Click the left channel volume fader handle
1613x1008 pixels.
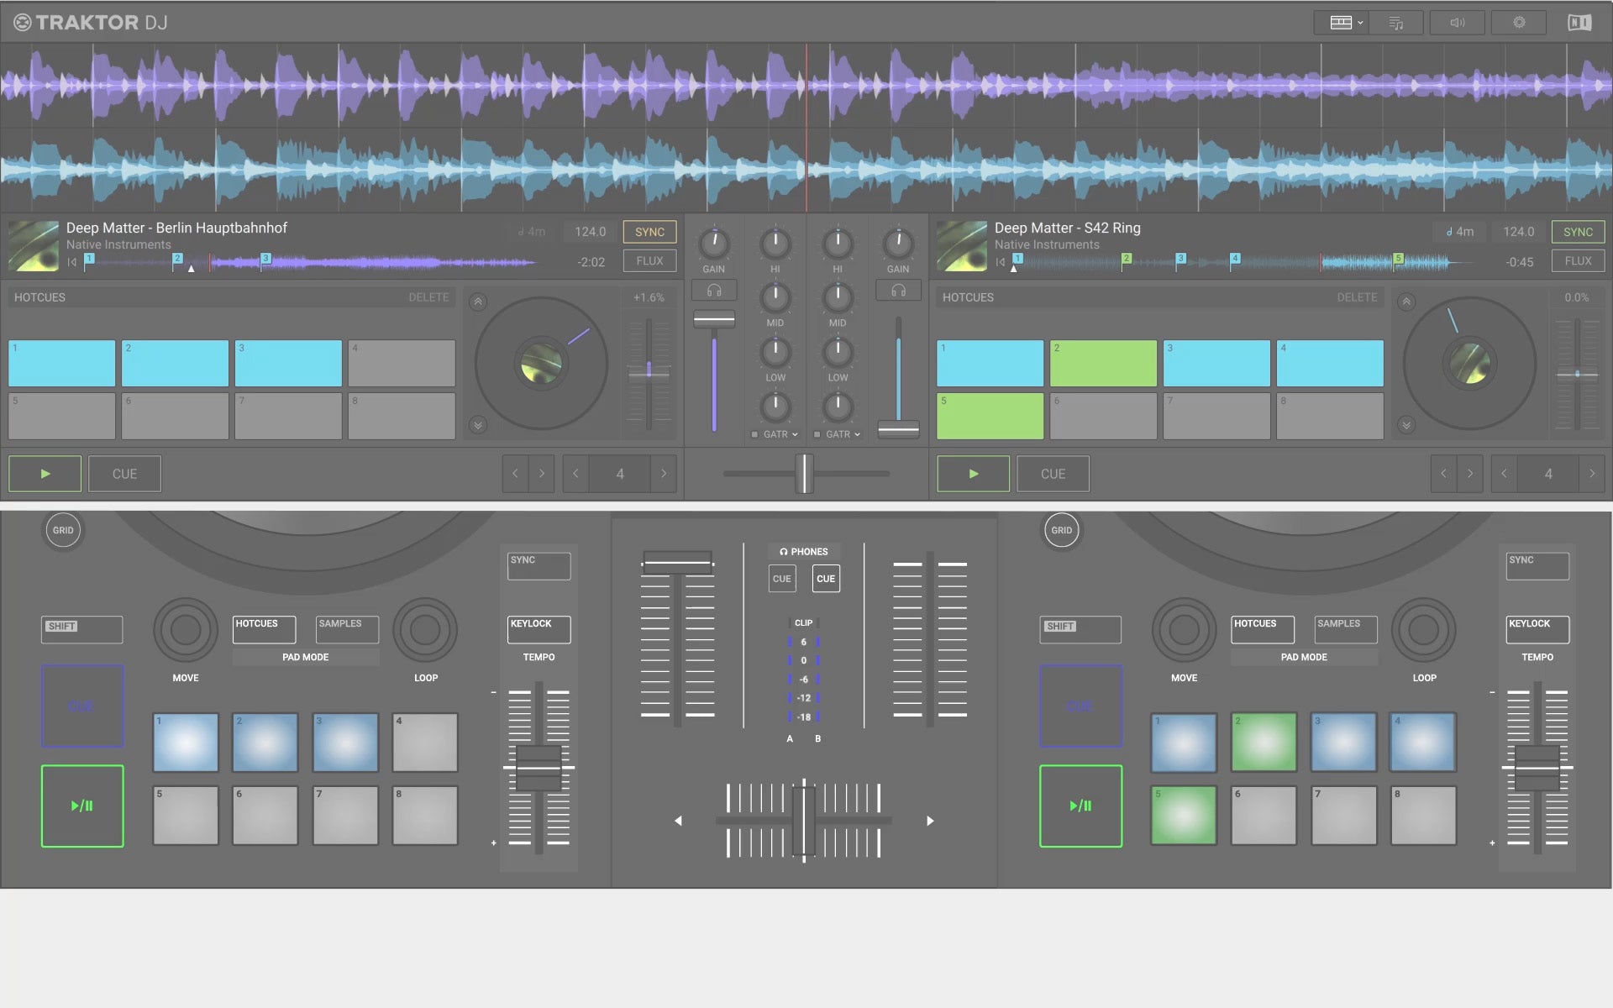(x=714, y=319)
